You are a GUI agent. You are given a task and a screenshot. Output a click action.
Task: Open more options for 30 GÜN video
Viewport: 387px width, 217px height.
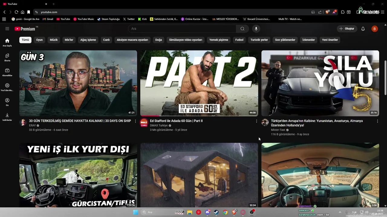point(135,121)
